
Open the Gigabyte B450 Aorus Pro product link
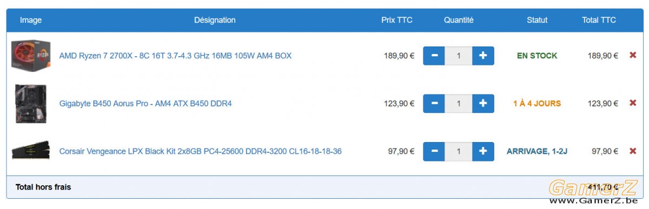coord(145,103)
